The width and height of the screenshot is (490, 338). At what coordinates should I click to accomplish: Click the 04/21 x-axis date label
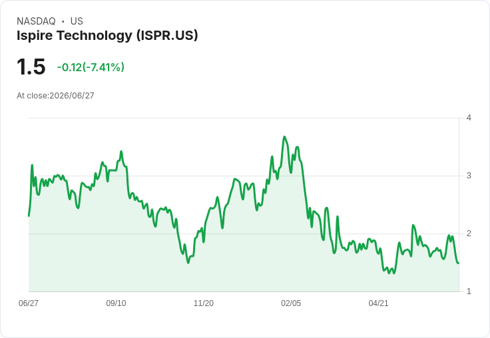tap(378, 303)
